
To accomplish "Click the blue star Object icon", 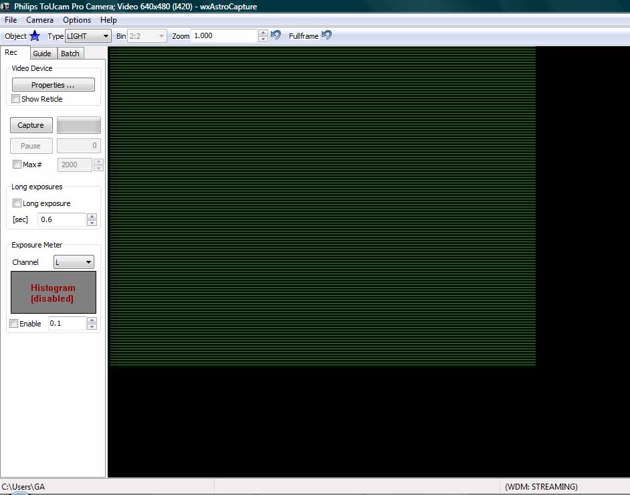I will coord(35,35).
